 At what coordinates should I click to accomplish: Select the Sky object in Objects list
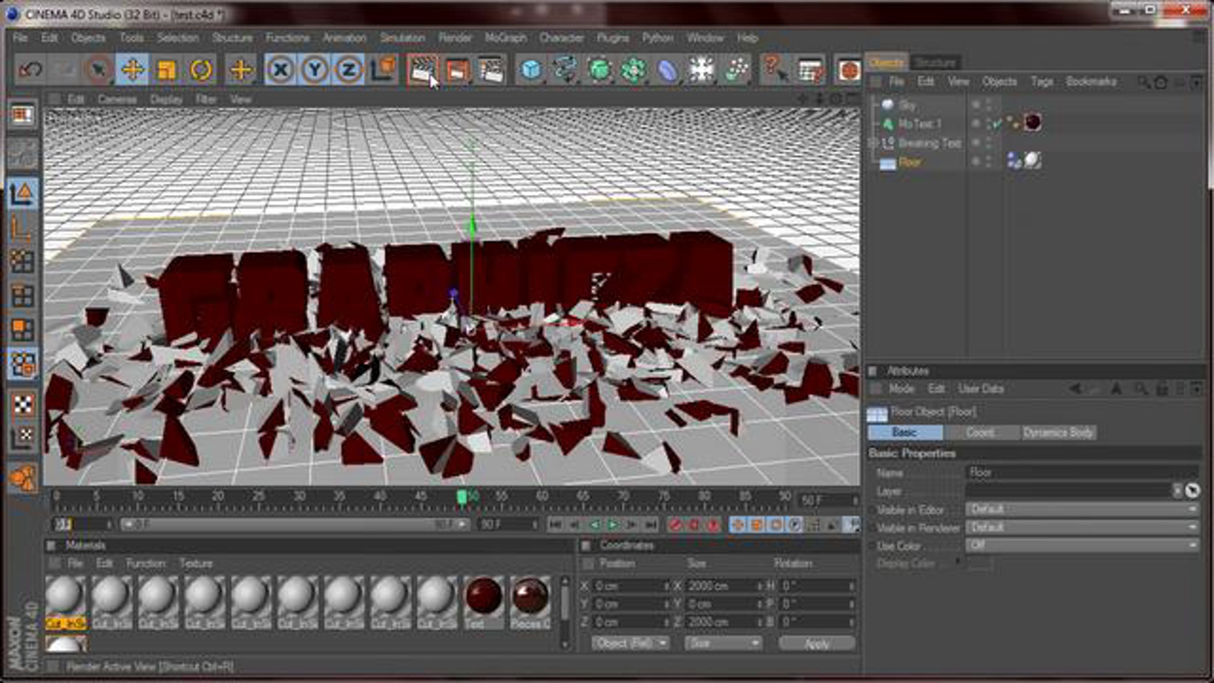pyautogui.click(x=907, y=105)
